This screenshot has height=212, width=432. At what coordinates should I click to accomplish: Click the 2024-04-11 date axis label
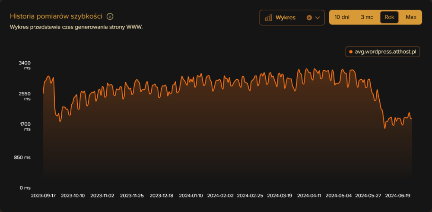coord(309,195)
